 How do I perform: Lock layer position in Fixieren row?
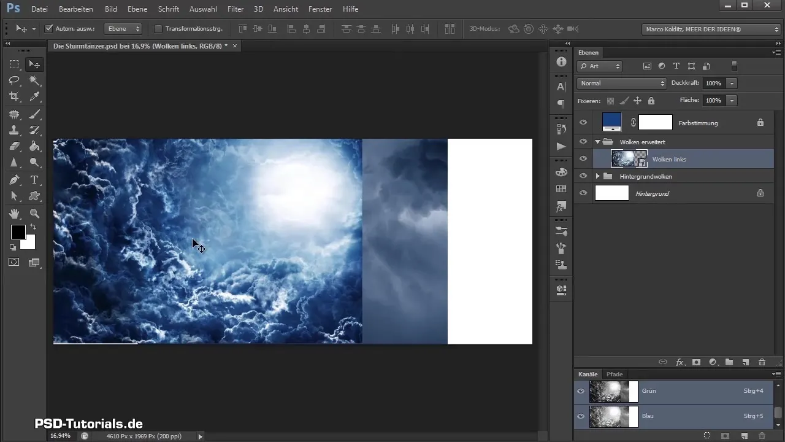(637, 101)
